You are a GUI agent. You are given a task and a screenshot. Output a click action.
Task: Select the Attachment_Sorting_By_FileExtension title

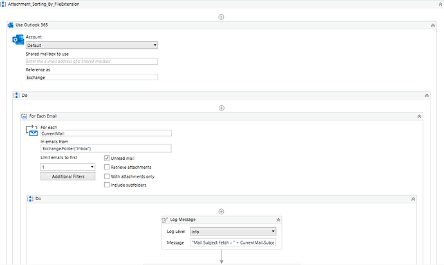pyautogui.click(x=44, y=4)
